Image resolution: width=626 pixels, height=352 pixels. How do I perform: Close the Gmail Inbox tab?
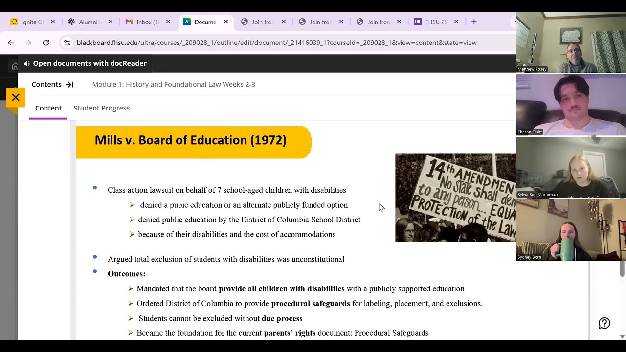coord(168,22)
